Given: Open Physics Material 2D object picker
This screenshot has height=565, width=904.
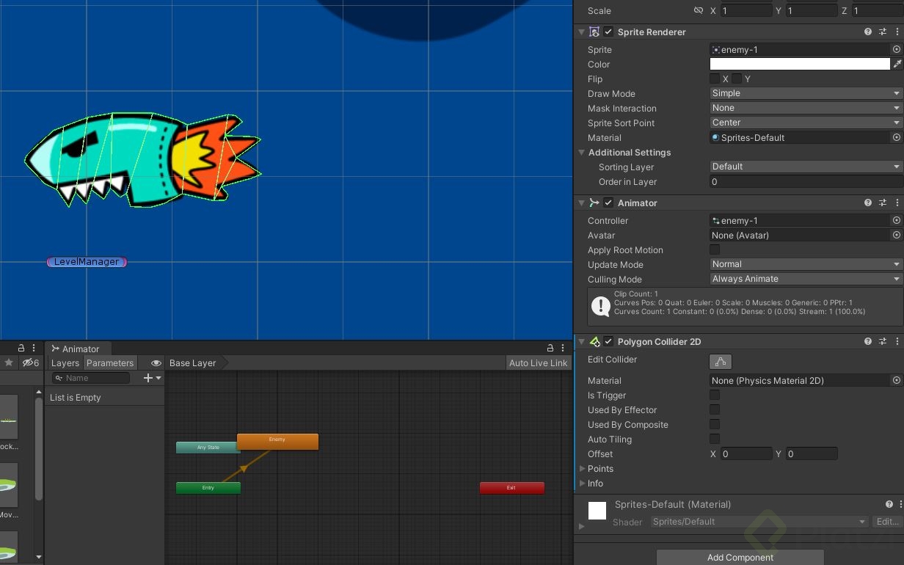Looking at the screenshot, I should 896,380.
